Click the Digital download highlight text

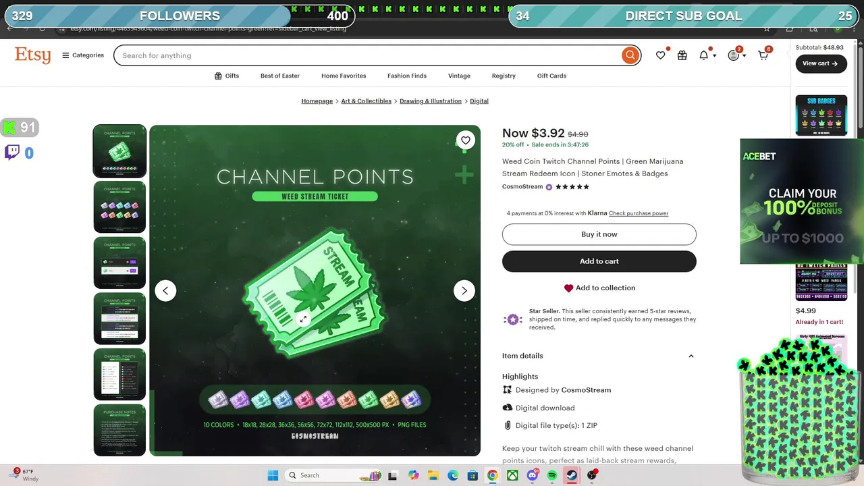tap(545, 408)
